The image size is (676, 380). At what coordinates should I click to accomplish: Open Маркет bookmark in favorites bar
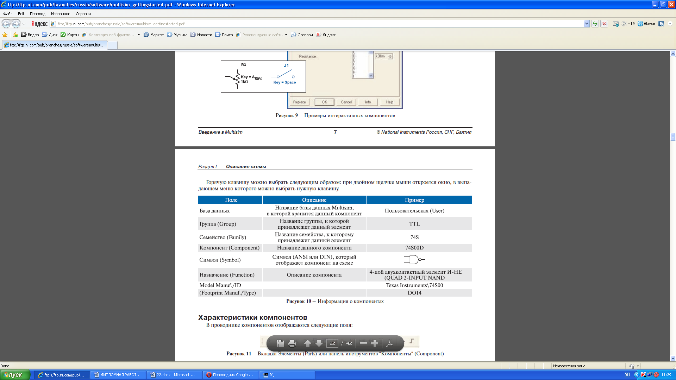(154, 34)
